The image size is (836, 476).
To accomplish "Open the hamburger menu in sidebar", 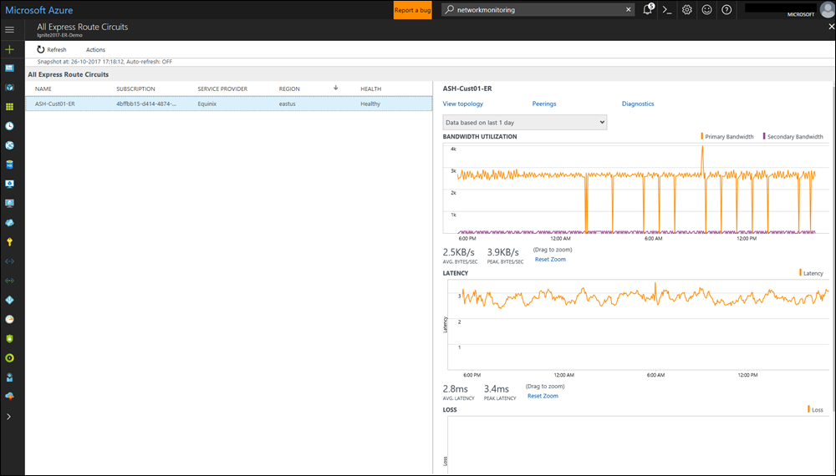I will tap(10, 29).
